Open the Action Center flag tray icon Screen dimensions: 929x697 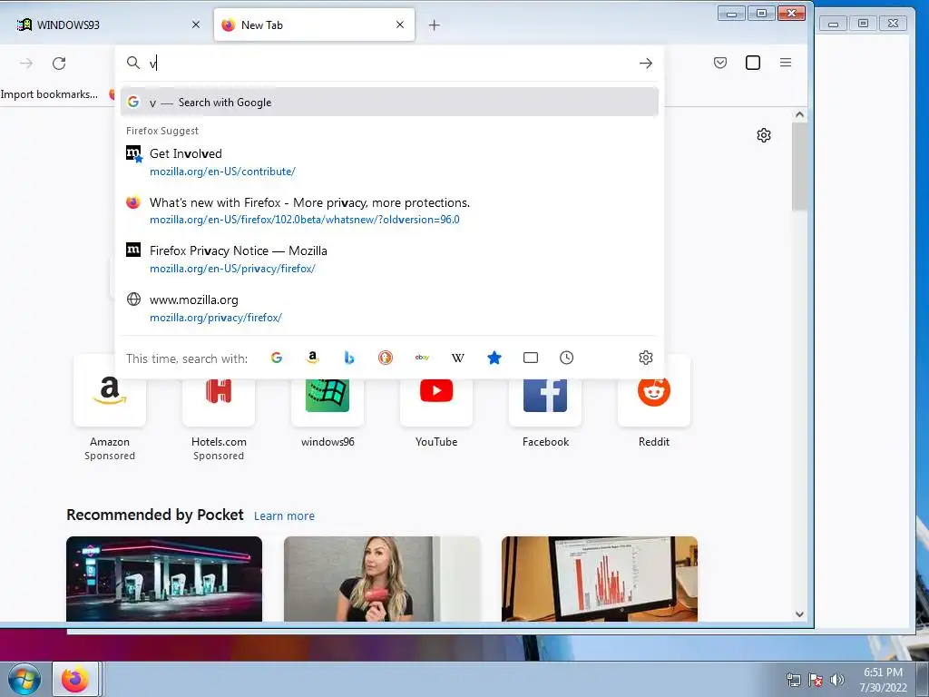(x=816, y=680)
